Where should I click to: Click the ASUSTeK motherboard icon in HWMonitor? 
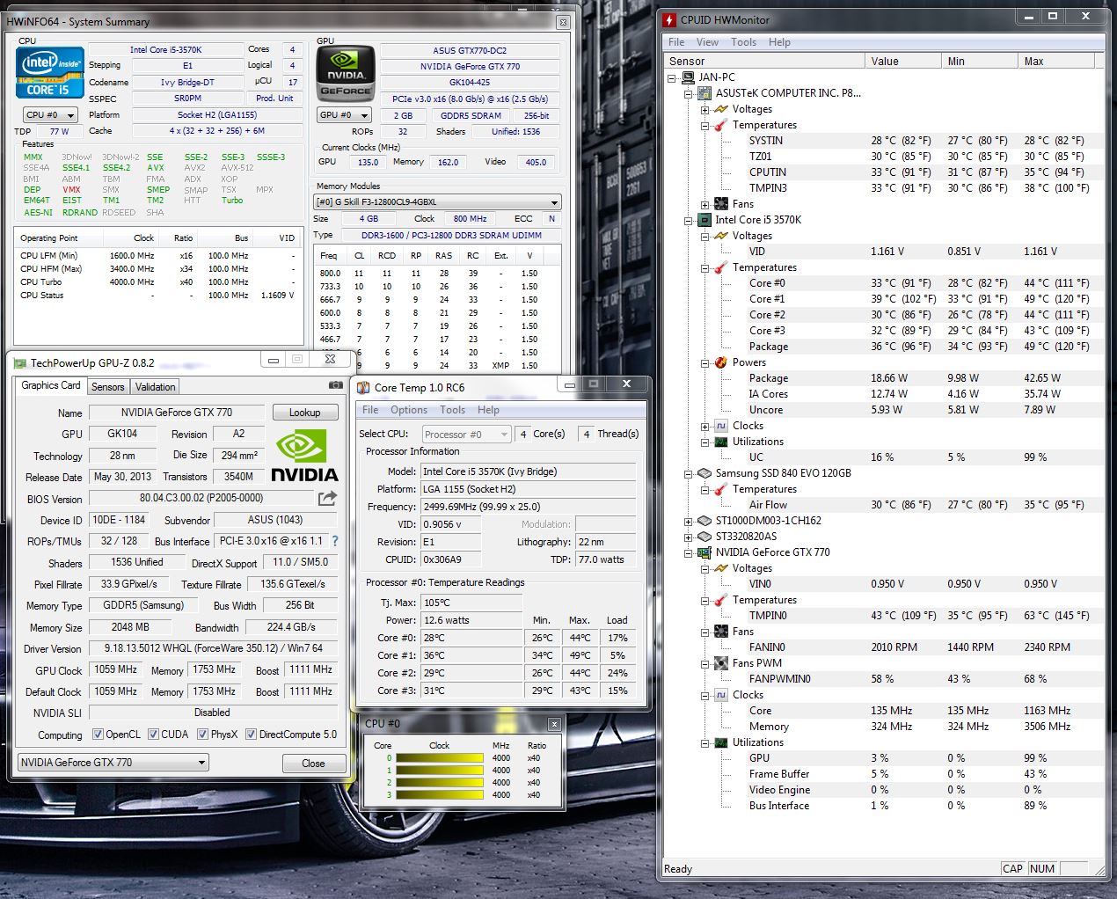tap(705, 93)
